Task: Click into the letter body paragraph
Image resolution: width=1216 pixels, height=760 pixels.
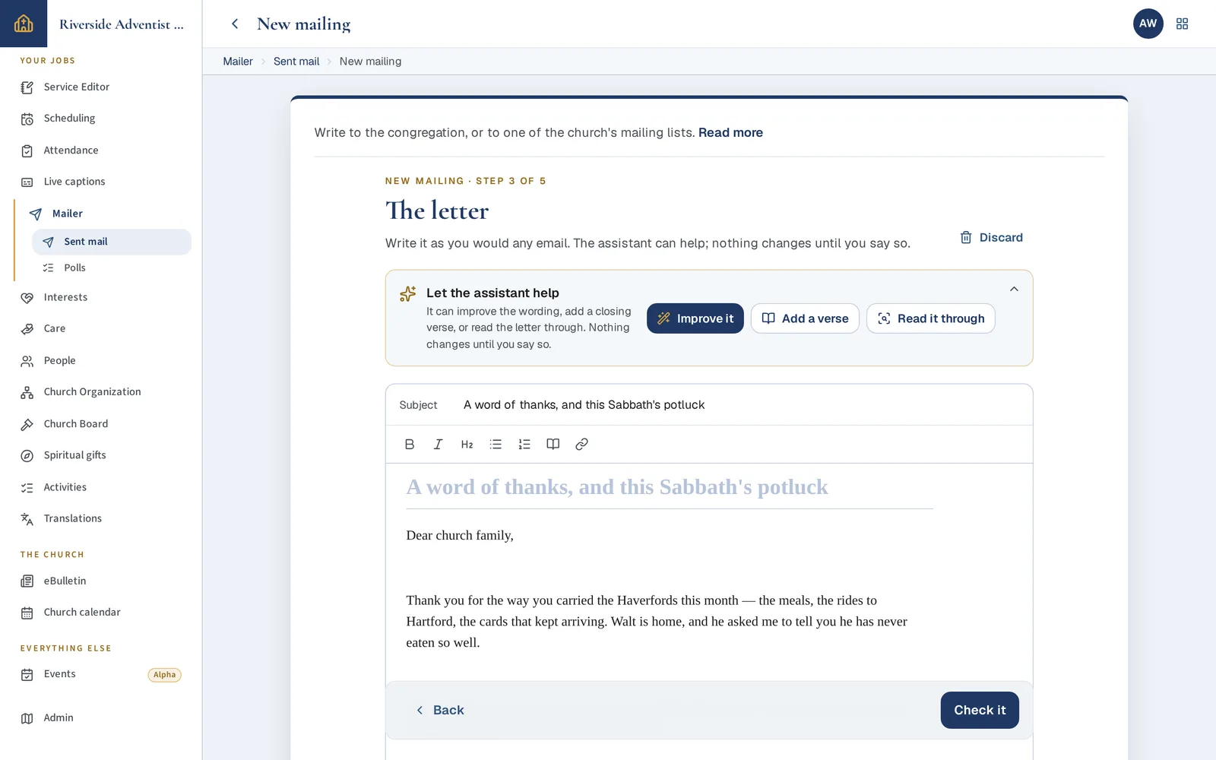Action: click(x=657, y=622)
